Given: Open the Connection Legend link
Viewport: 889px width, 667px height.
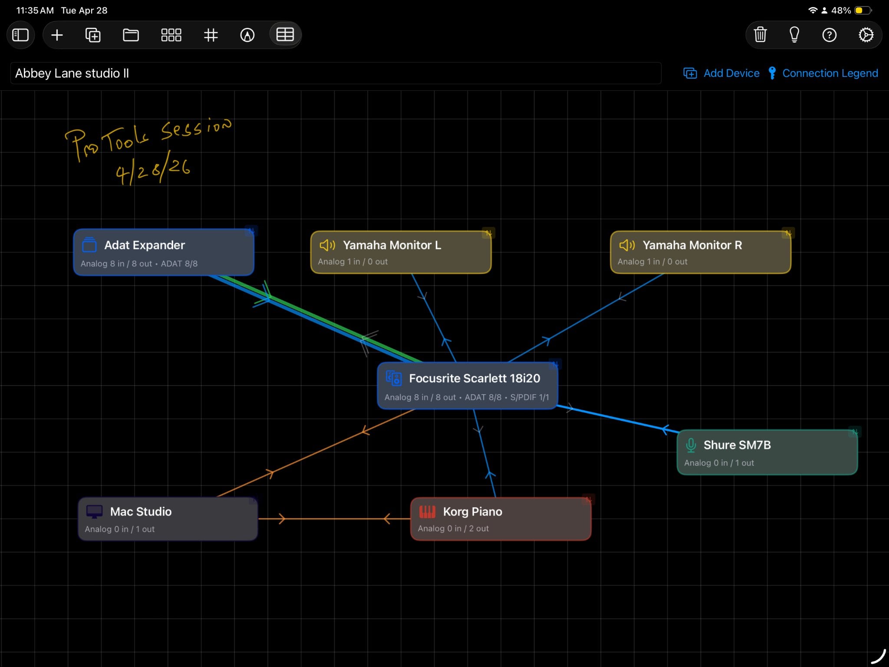Looking at the screenshot, I should click(x=823, y=73).
